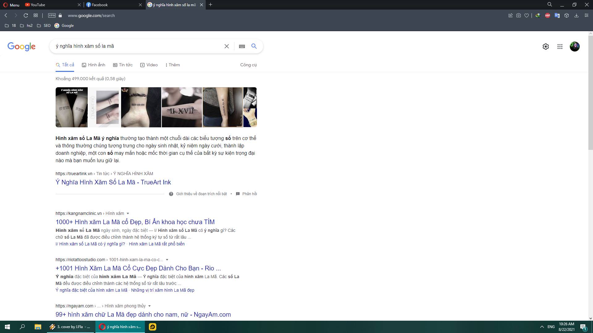The height and width of the screenshot is (333, 593).
Task: Open the 18 bookmarks folder
Action: (11, 26)
